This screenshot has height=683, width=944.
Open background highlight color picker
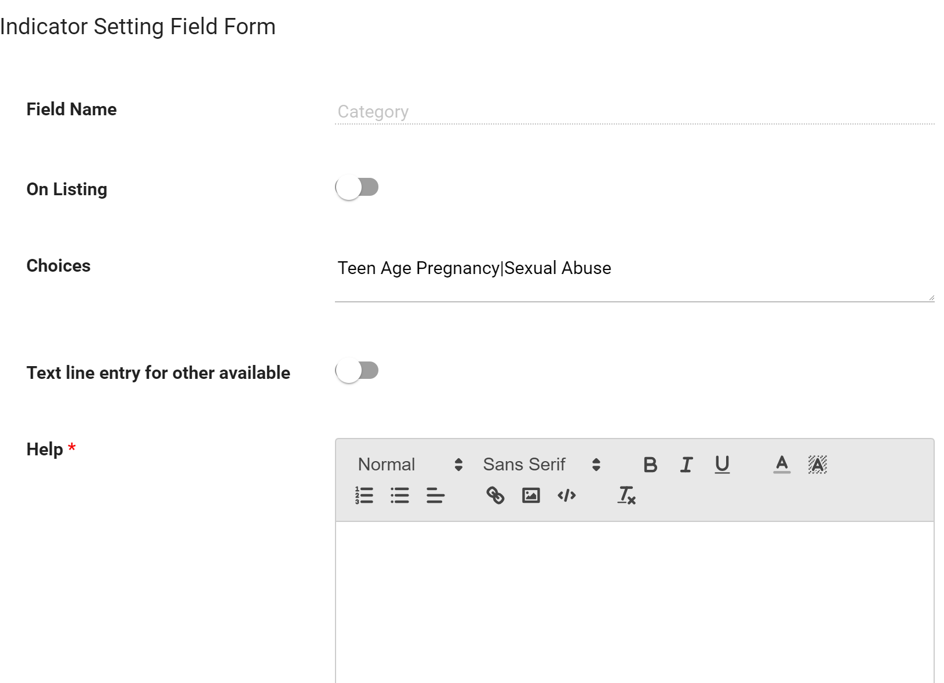coord(818,465)
